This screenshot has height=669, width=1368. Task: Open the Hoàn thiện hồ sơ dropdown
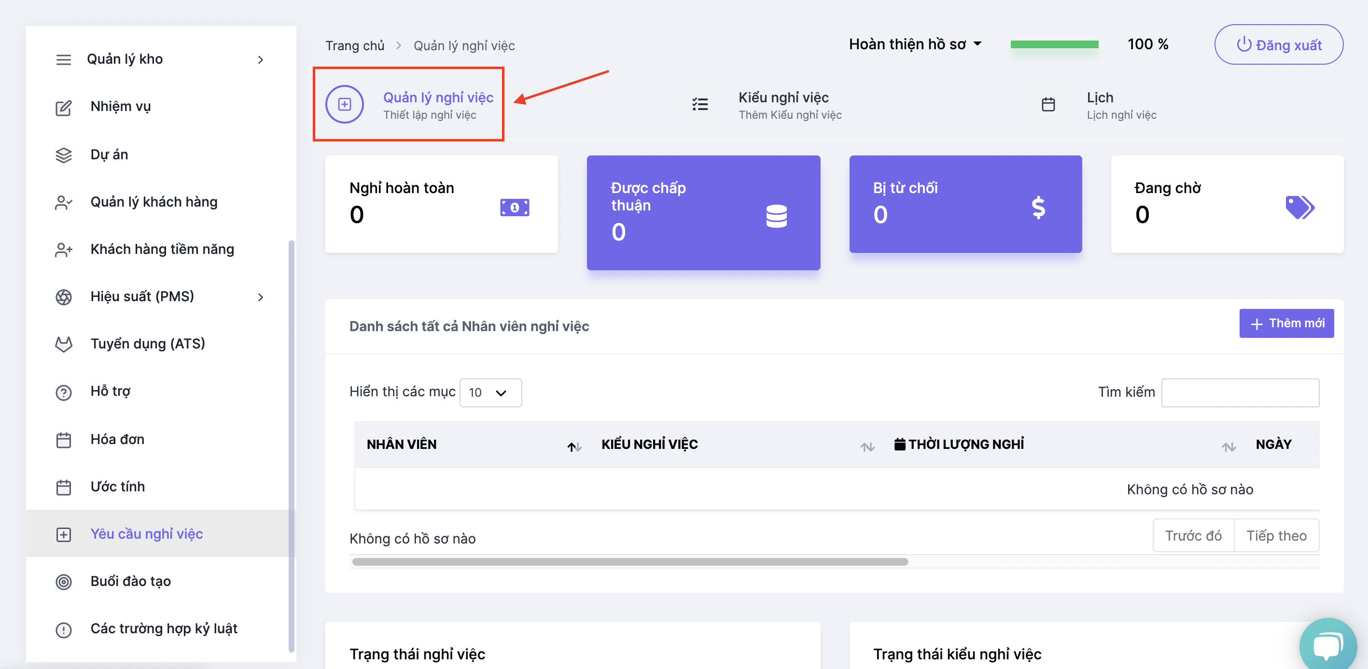tap(915, 44)
